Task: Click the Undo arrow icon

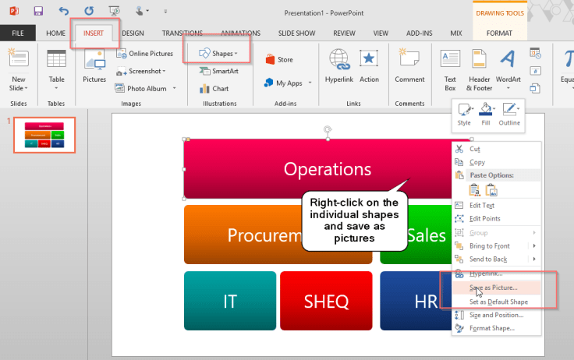Action: click(x=64, y=11)
